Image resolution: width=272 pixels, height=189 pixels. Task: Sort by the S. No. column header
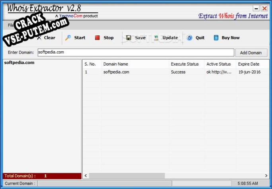(92, 64)
